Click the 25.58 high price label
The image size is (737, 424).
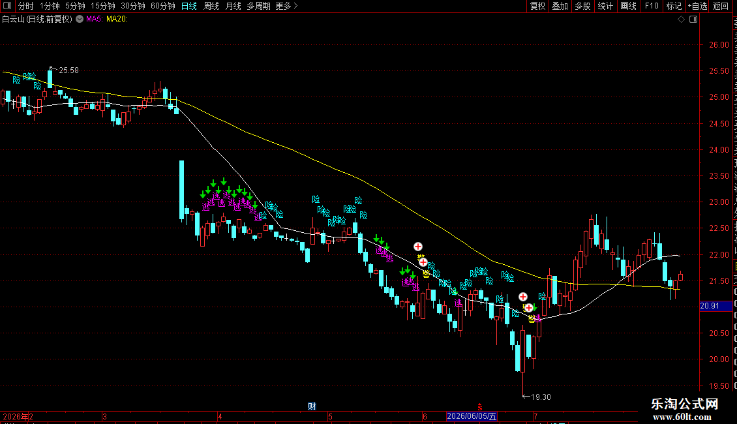(68, 70)
